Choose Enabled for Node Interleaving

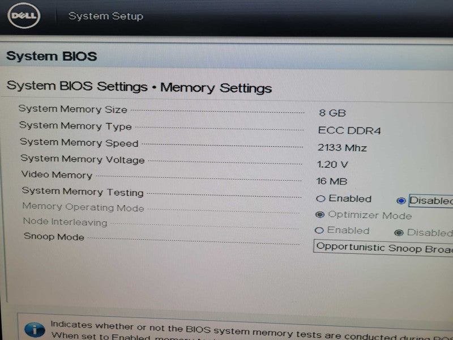[319, 231]
